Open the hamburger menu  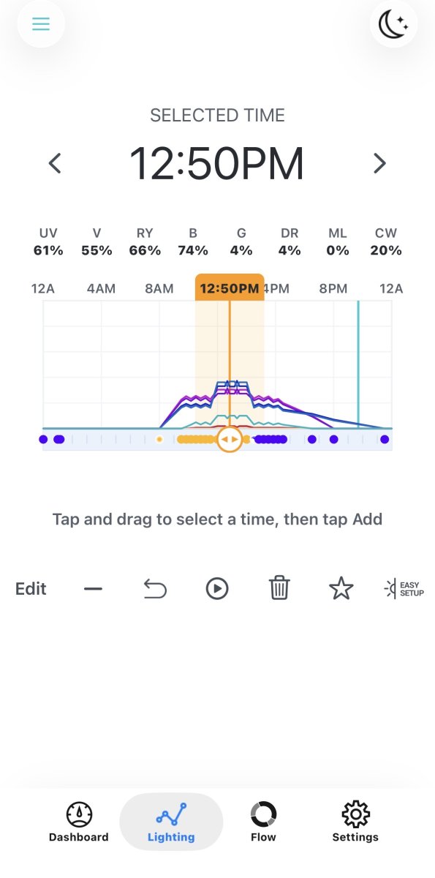41,24
